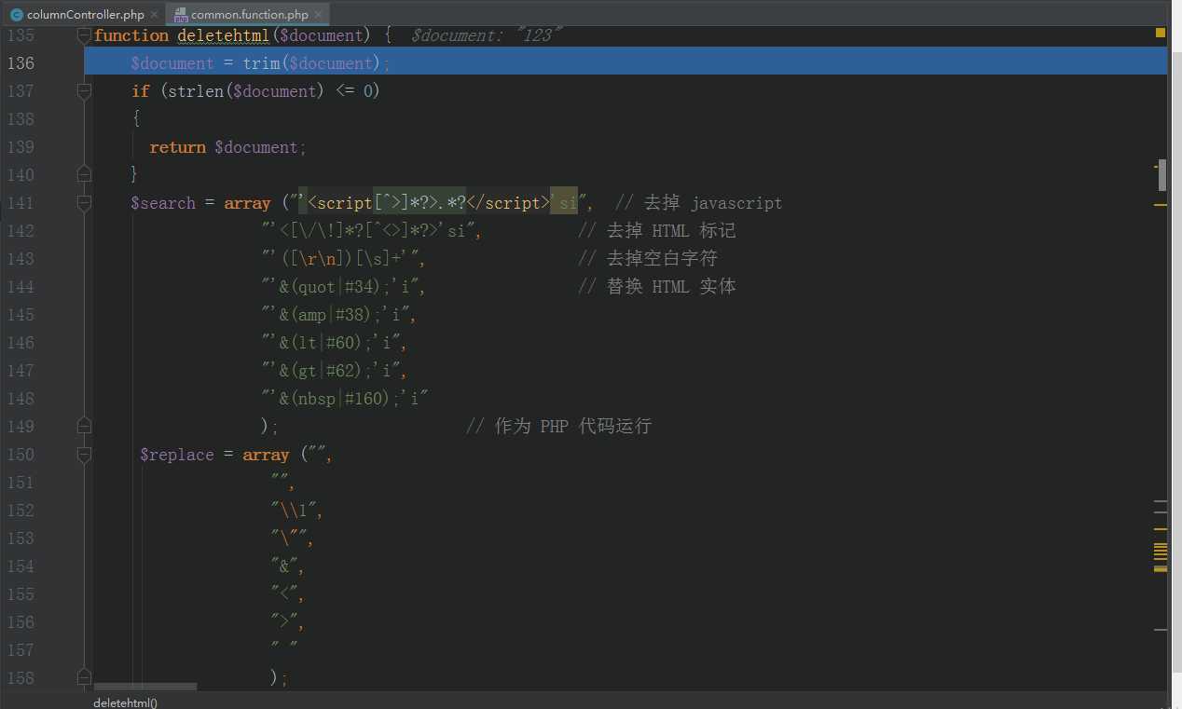
Task: Collapse the $replace array at line 150
Action: [x=84, y=455]
